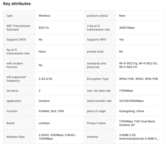
Task: Select the 'Outdoor' application value
Action: tap(44, 101)
